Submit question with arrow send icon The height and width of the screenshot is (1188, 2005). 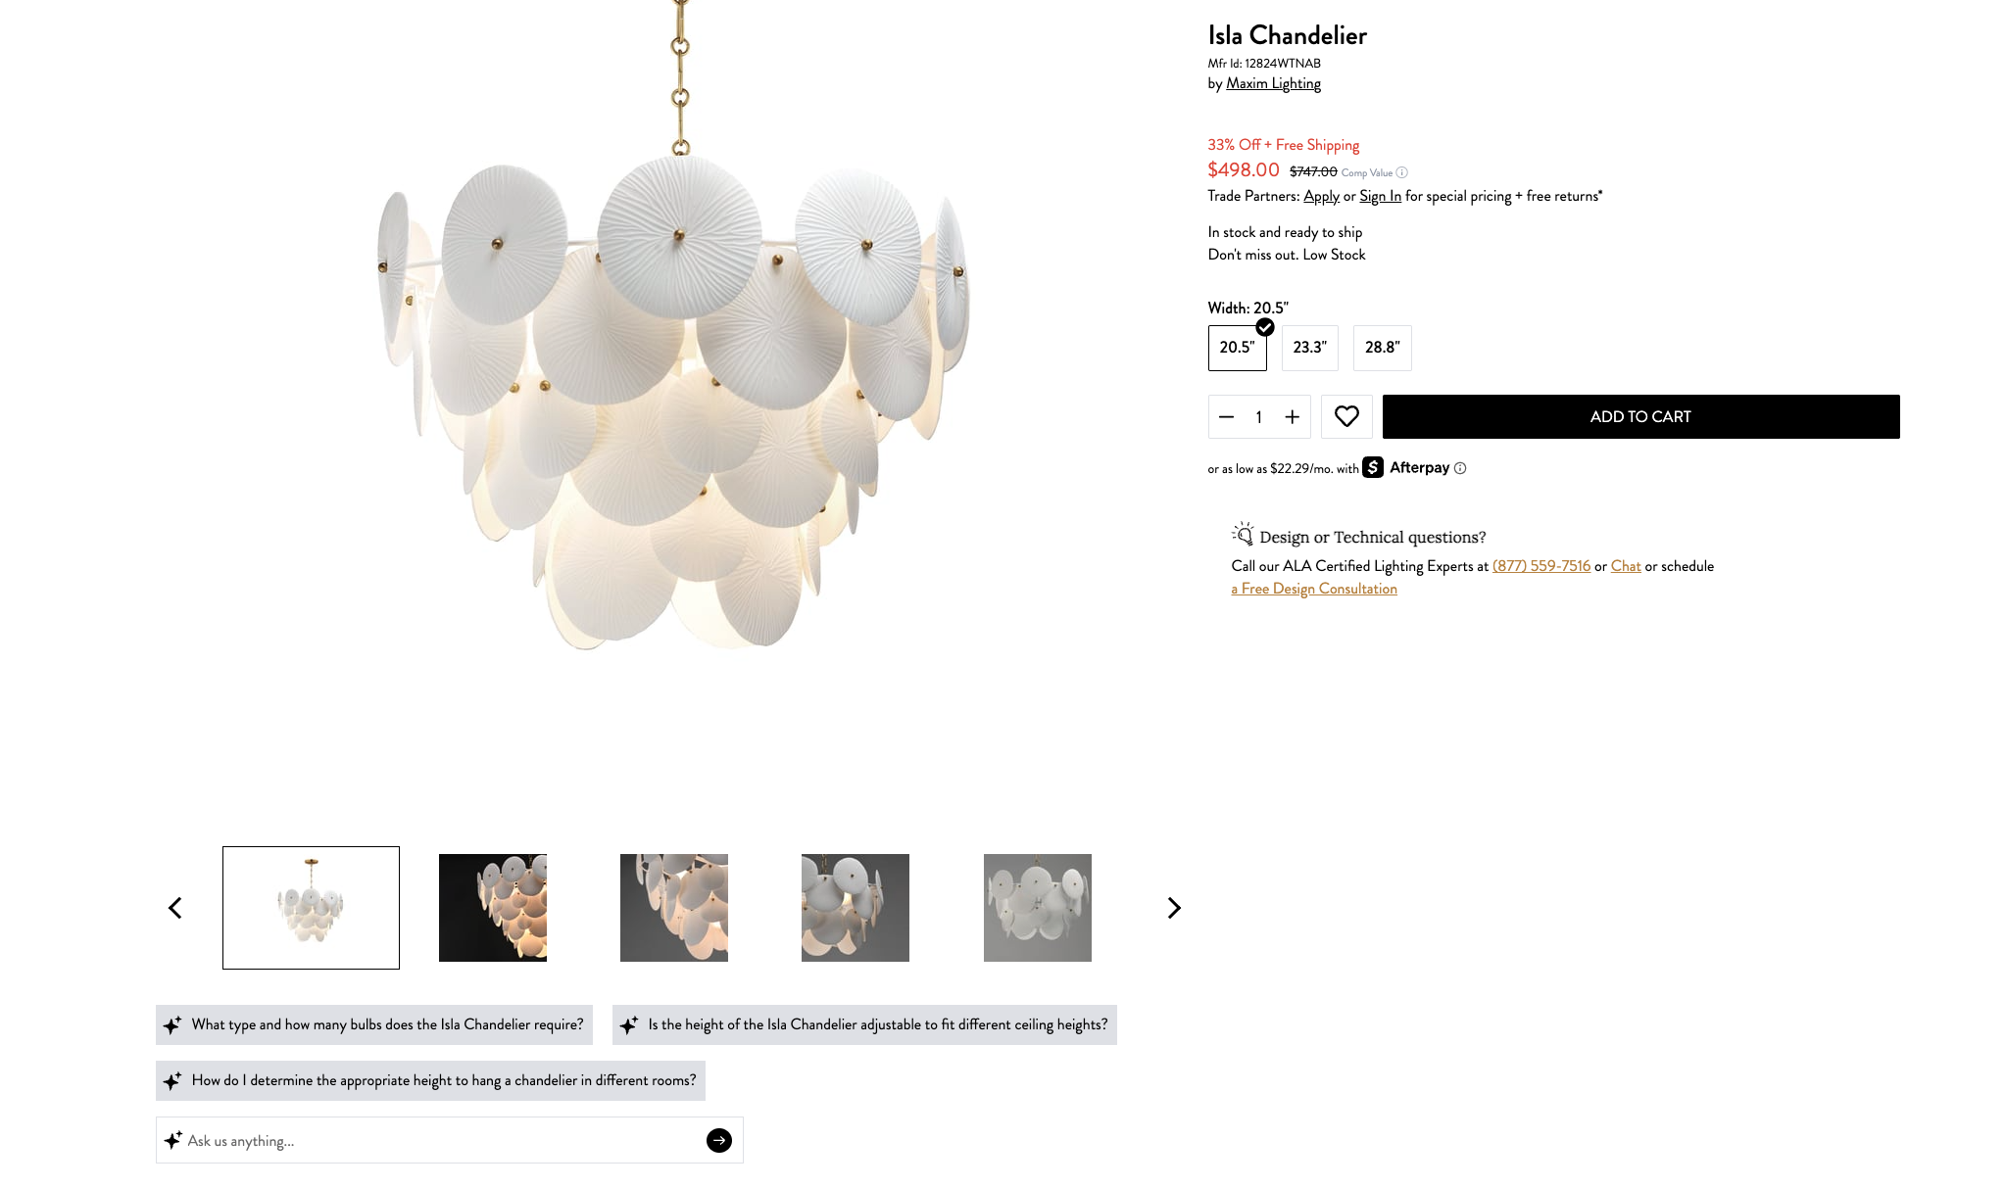point(719,1140)
